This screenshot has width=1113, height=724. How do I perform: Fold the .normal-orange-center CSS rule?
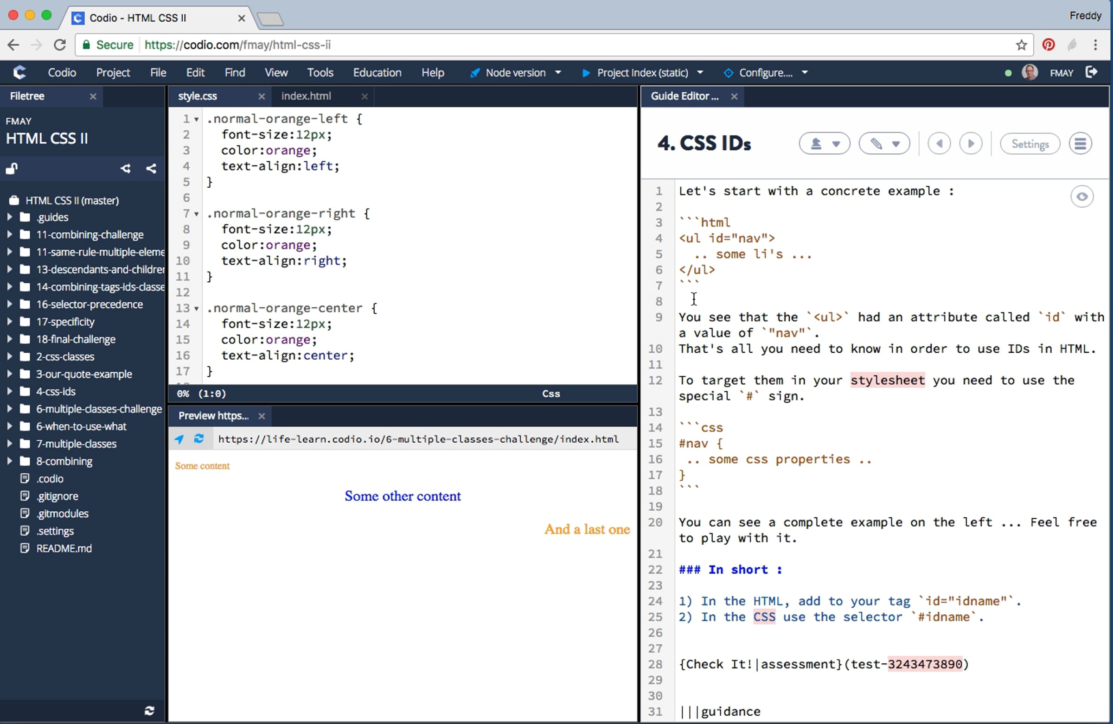click(x=197, y=309)
